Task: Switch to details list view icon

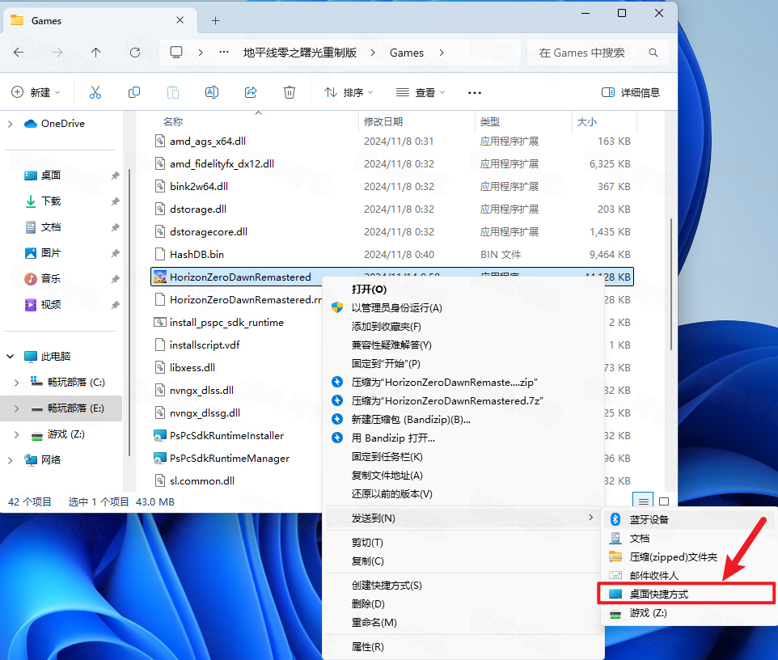Action: pos(643,501)
